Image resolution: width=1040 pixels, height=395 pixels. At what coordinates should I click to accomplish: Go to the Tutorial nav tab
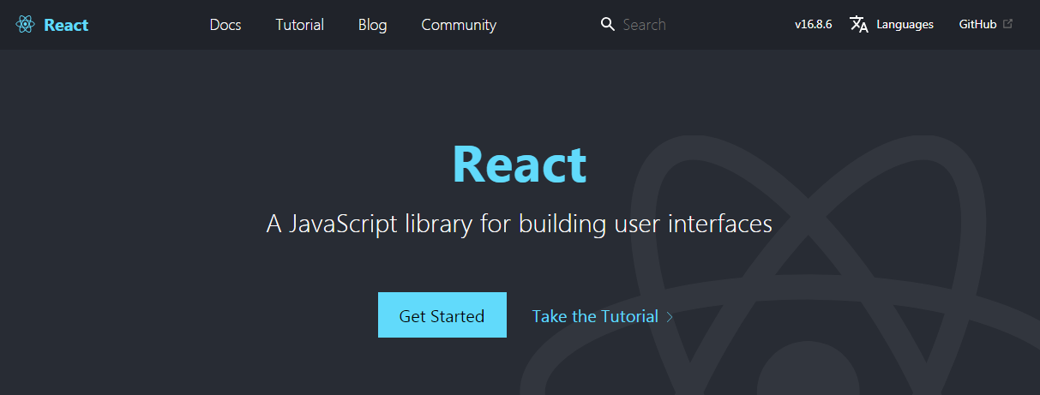click(x=299, y=25)
